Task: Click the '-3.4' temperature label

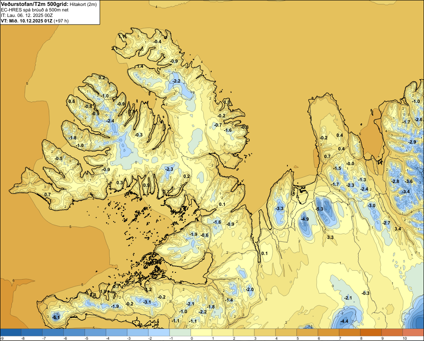Action: coord(406,191)
